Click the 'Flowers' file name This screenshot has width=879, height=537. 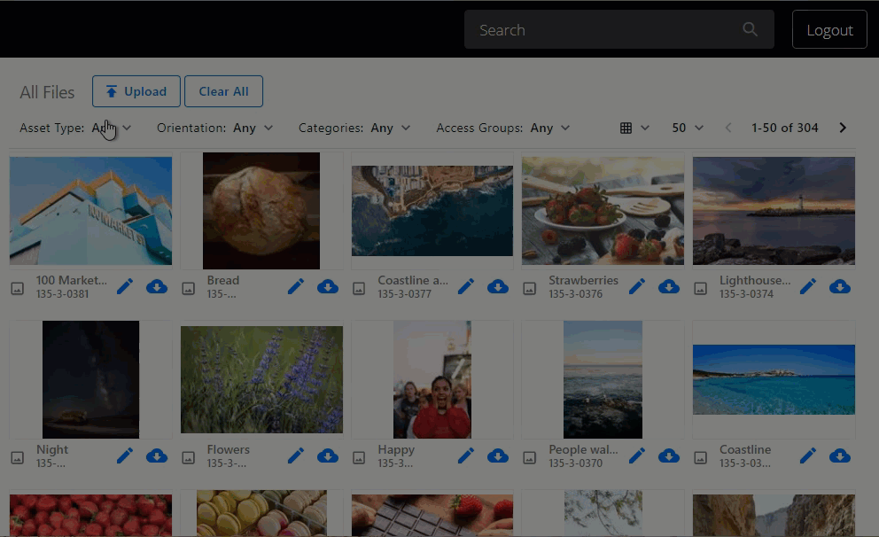coord(228,449)
